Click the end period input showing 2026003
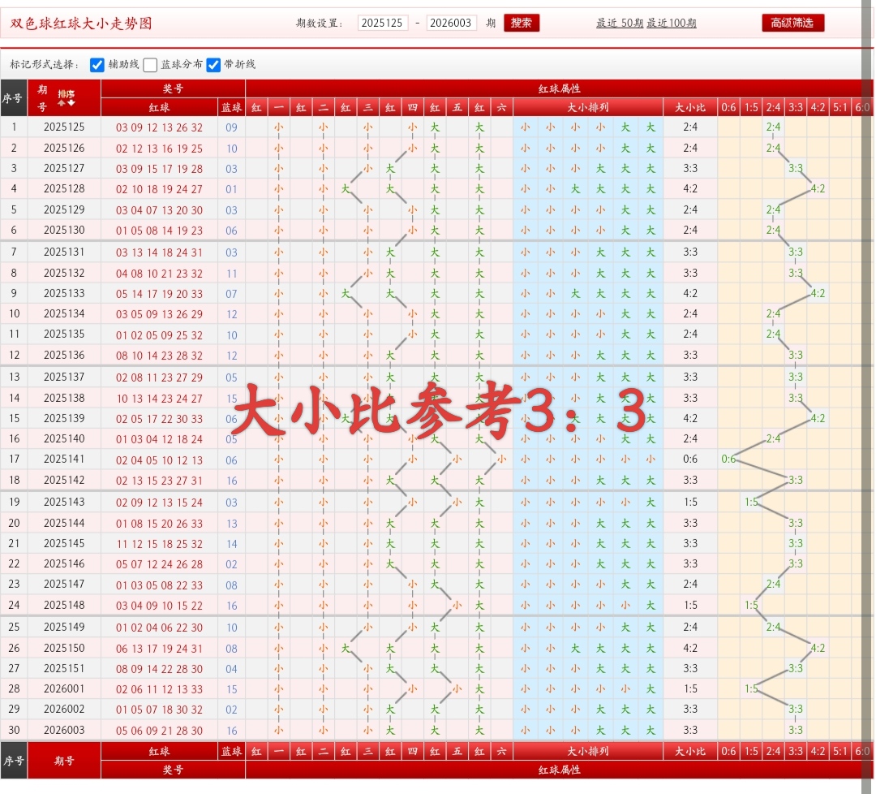The width and height of the screenshot is (876, 794). [x=452, y=23]
